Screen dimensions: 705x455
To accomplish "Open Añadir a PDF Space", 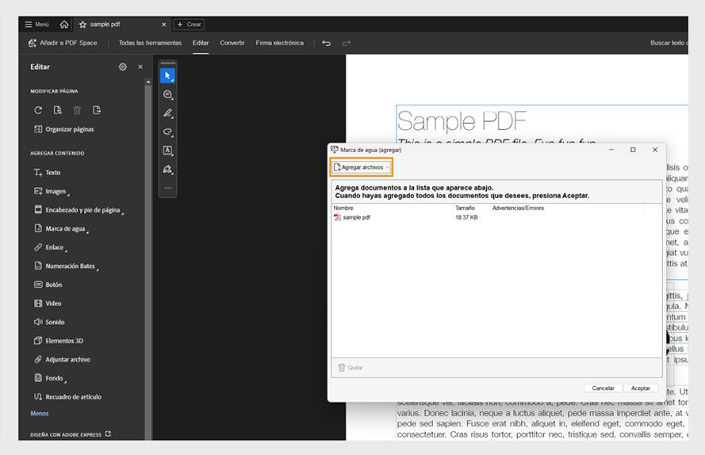I will pos(63,43).
